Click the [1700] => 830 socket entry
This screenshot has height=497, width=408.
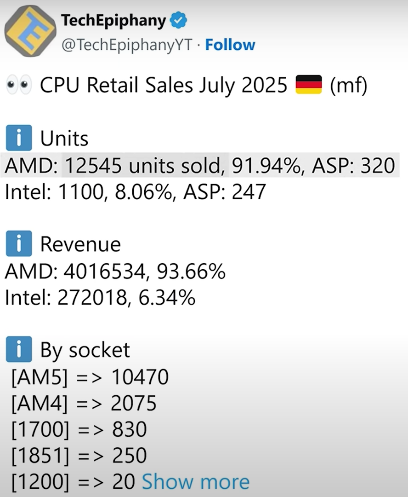(x=79, y=429)
